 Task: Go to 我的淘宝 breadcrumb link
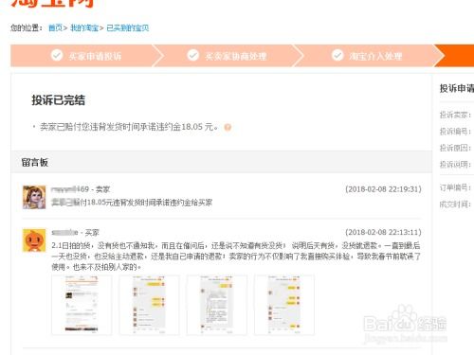(84, 28)
